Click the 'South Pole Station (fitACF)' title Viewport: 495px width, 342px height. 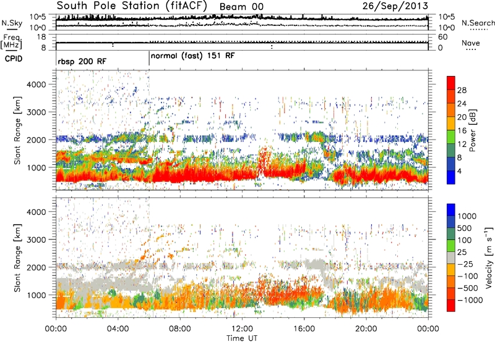pos(131,6)
